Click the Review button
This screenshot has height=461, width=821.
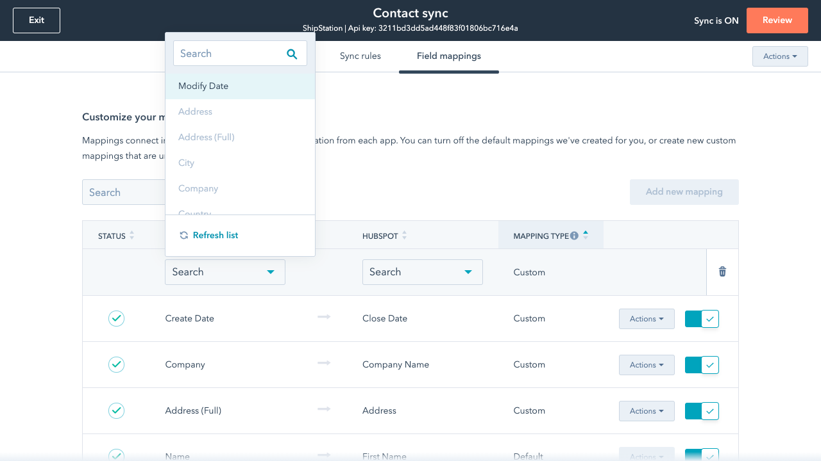point(777,20)
